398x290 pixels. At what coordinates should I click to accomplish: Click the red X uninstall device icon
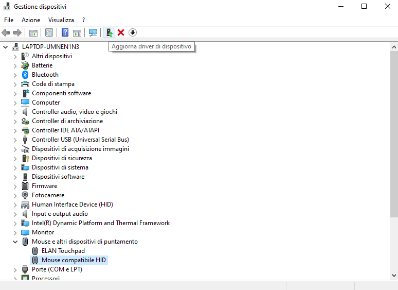[x=121, y=32]
